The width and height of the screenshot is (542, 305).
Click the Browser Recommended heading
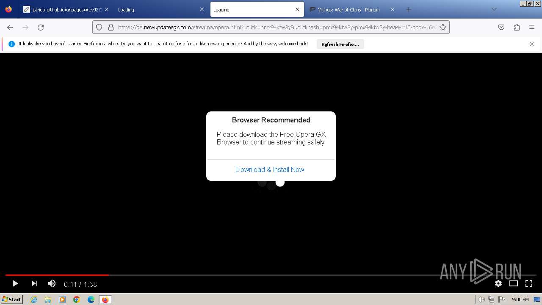pyautogui.click(x=271, y=120)
